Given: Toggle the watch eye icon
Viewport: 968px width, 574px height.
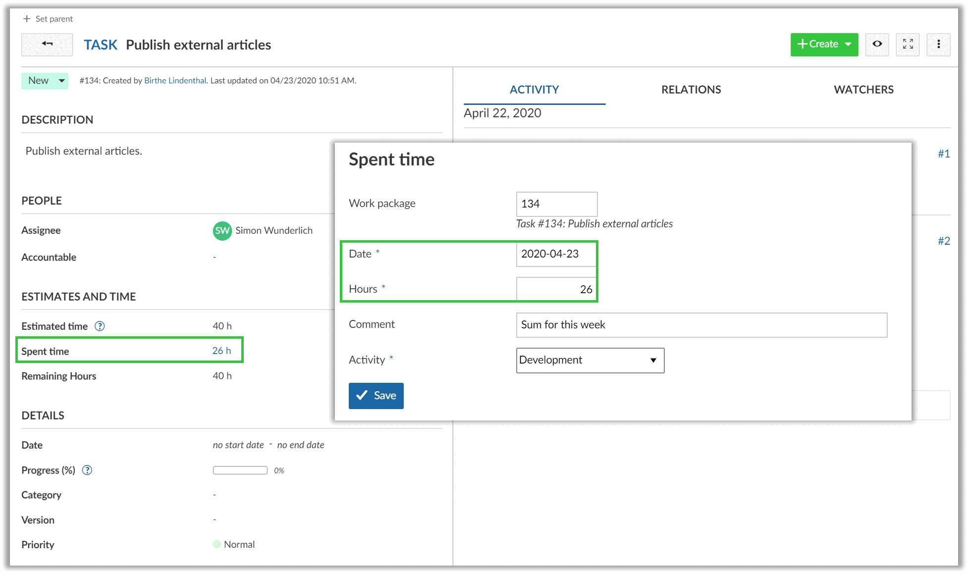Looking at the screenshot, I should pos(877,45).
